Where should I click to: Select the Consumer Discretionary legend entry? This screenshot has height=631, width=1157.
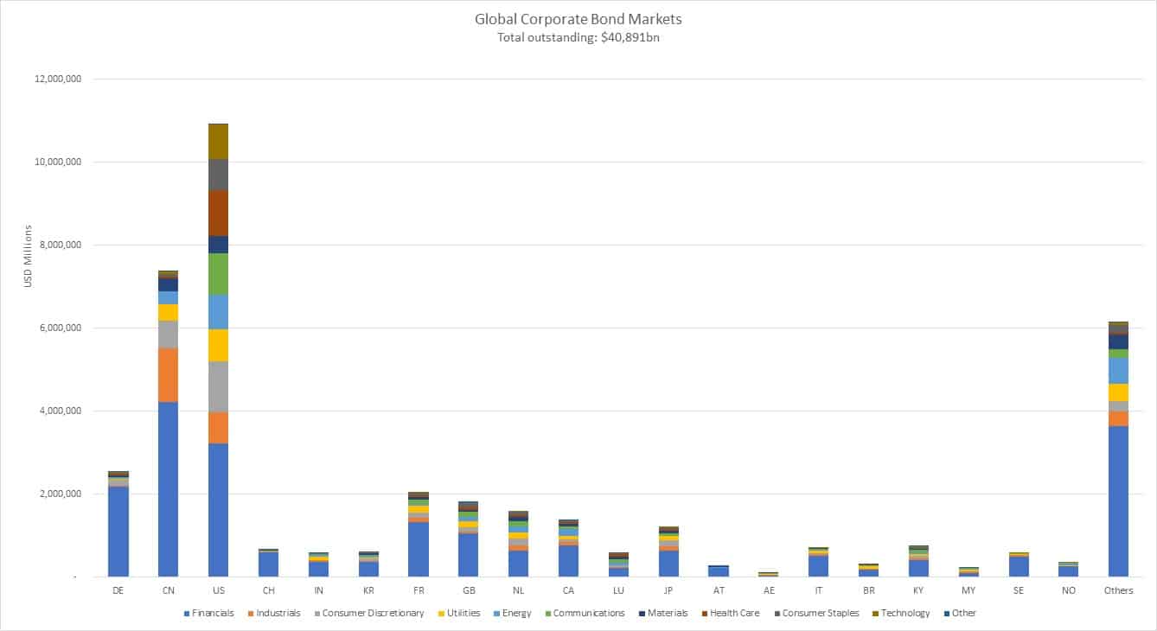(x=375, y=614)
